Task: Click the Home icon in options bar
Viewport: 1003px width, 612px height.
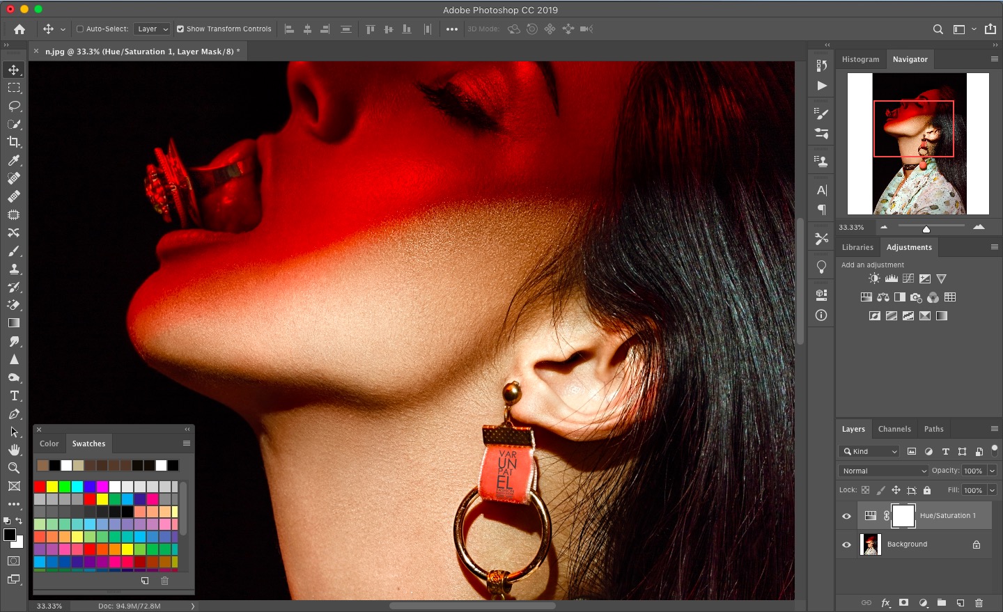Action: click(x=20, y=29)
